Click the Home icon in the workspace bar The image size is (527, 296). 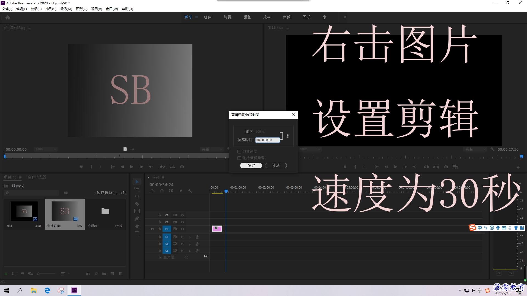click(x=8, y=17)
